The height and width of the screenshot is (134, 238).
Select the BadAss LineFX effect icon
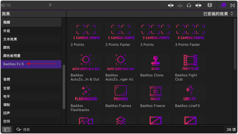tap(190, 93)
